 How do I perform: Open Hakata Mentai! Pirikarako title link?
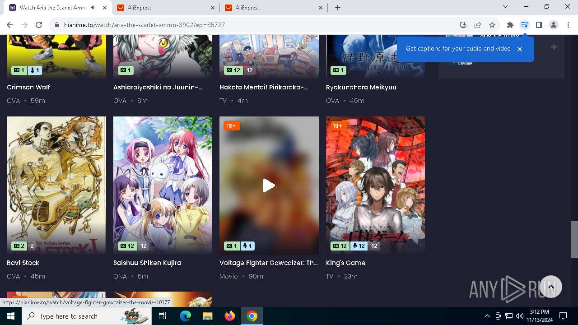[x=264, y=87]
